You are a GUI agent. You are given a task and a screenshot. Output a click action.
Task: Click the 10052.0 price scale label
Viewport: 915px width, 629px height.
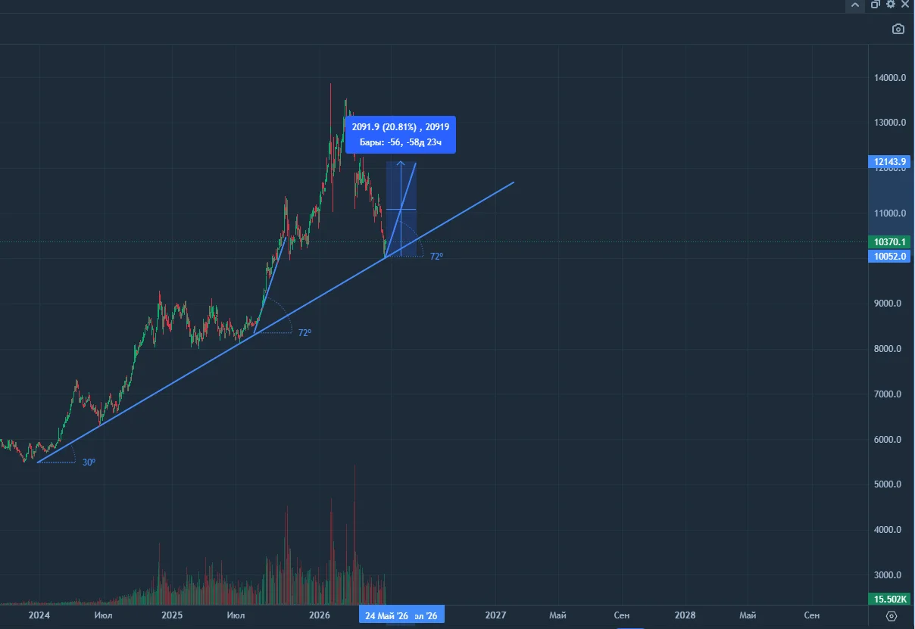click(889, 257)
